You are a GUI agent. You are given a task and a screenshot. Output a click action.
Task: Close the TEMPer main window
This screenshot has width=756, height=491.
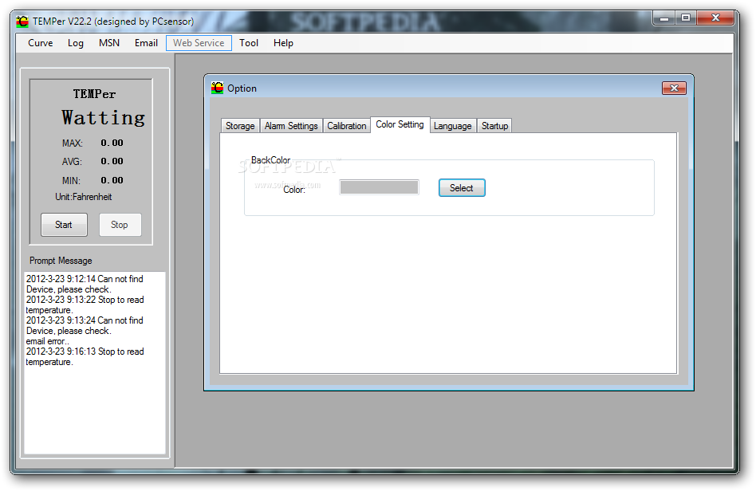click(715, 18)
